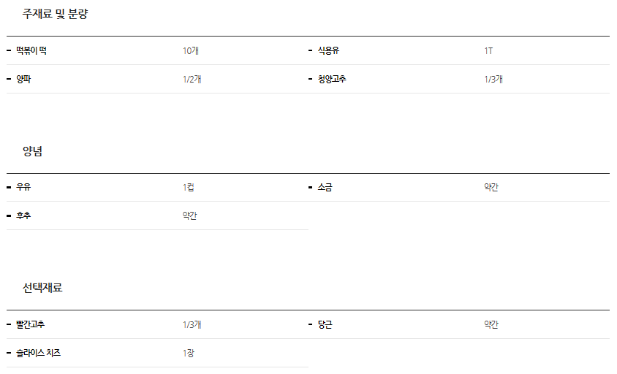Select the 빨간고추 optional ingredient
Viewport: 617px width, 374px height.
click(x=31, y=324)
